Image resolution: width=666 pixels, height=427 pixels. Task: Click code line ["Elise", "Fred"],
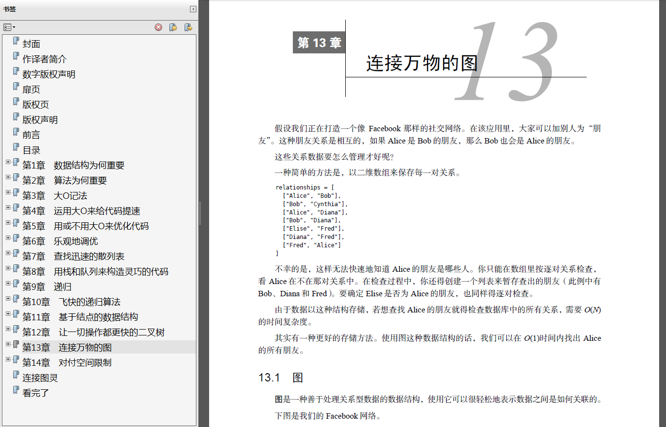(313, 229)
